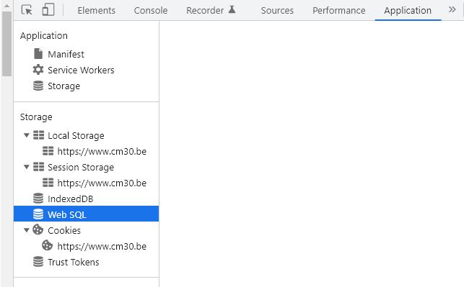
Task: Click the sidebar vertical scrollbar thumb
Action: 6,44
